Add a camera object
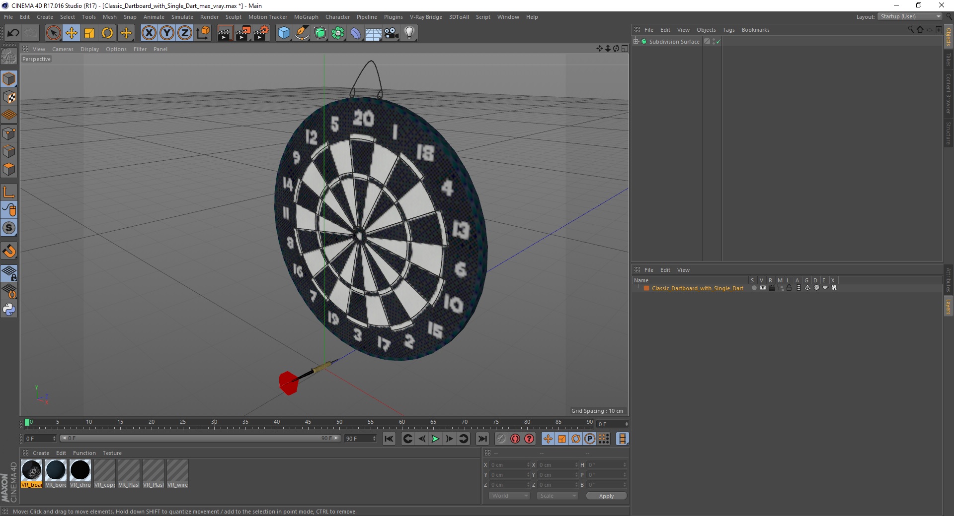954x516 pixels. [x=392, y=33]
